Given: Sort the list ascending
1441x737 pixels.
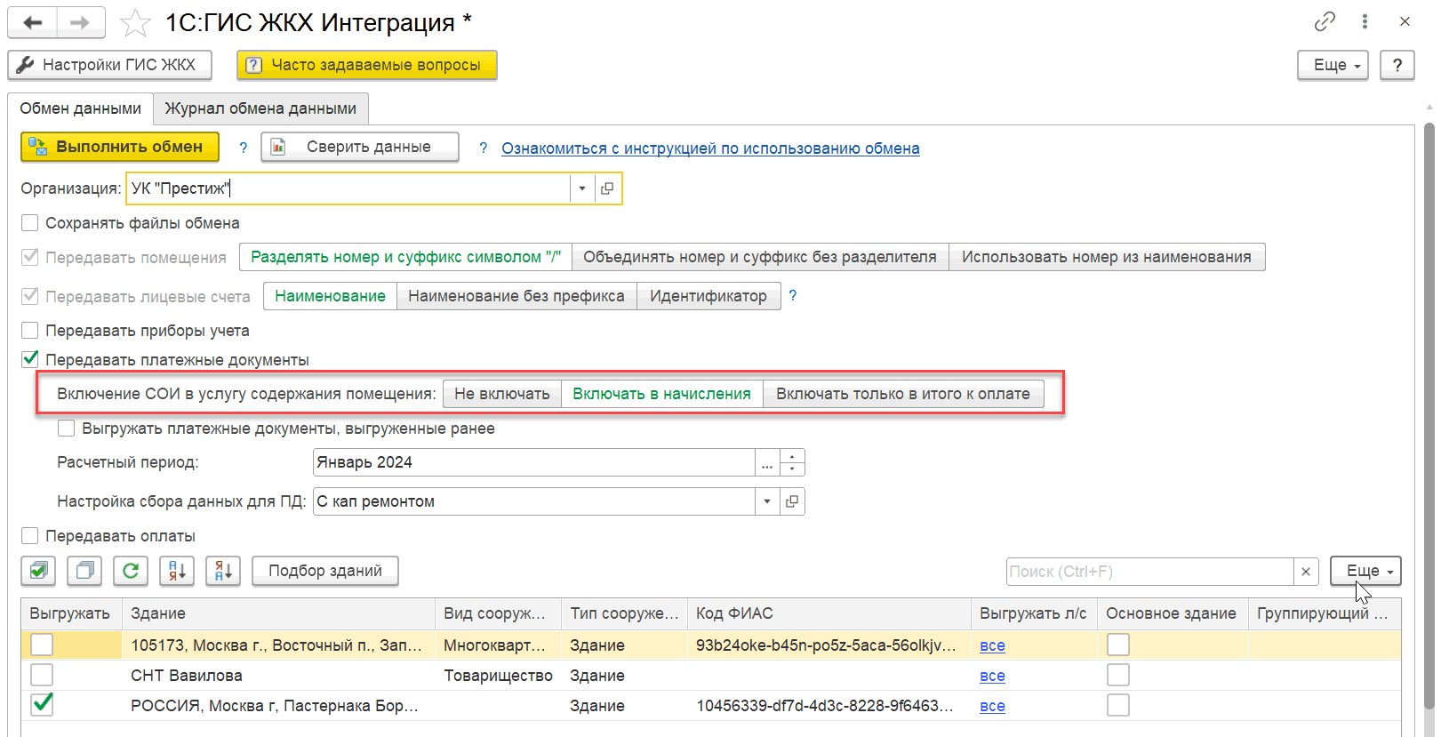Looking at the screenshot, I should coord(177,571).
